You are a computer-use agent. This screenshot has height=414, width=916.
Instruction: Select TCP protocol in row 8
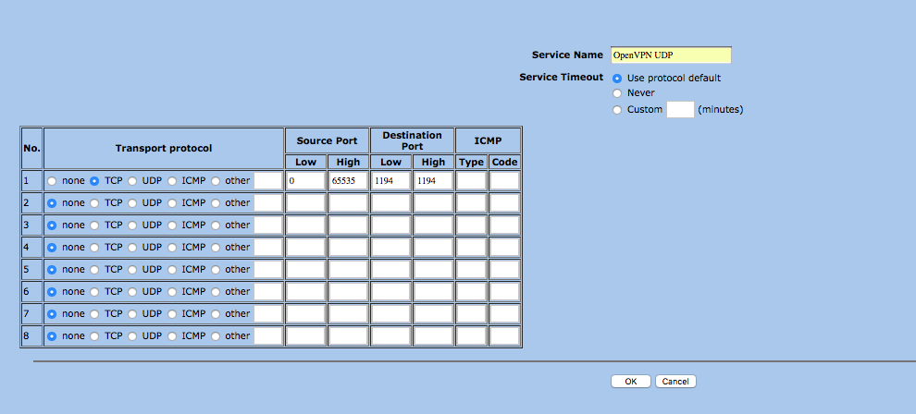coord(94,336)
